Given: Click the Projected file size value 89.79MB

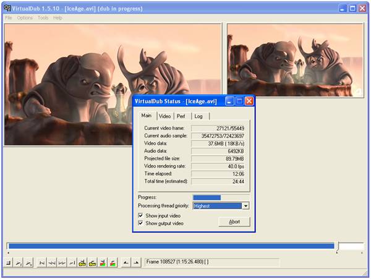Looking at the screenshot, I should pyautogui.click(x=218, y=158).
